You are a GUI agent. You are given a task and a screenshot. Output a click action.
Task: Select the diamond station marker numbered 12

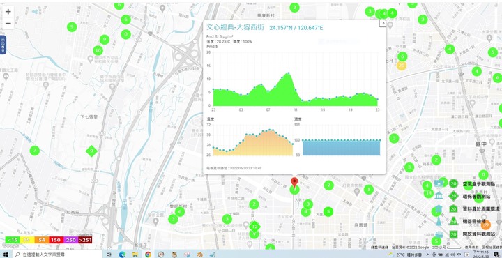254,227
